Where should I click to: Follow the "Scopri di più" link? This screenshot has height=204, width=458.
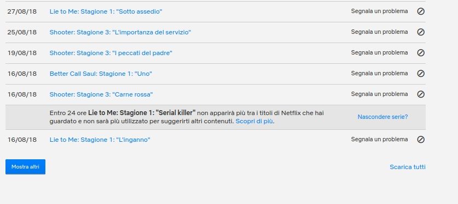254,121
